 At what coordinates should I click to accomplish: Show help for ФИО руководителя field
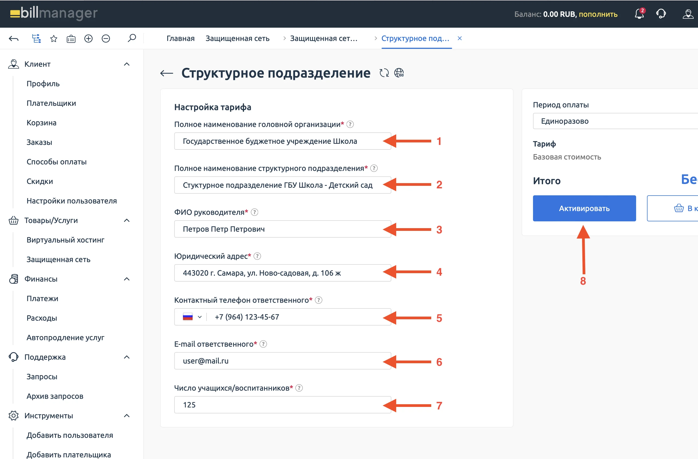(x=254, y=212)
